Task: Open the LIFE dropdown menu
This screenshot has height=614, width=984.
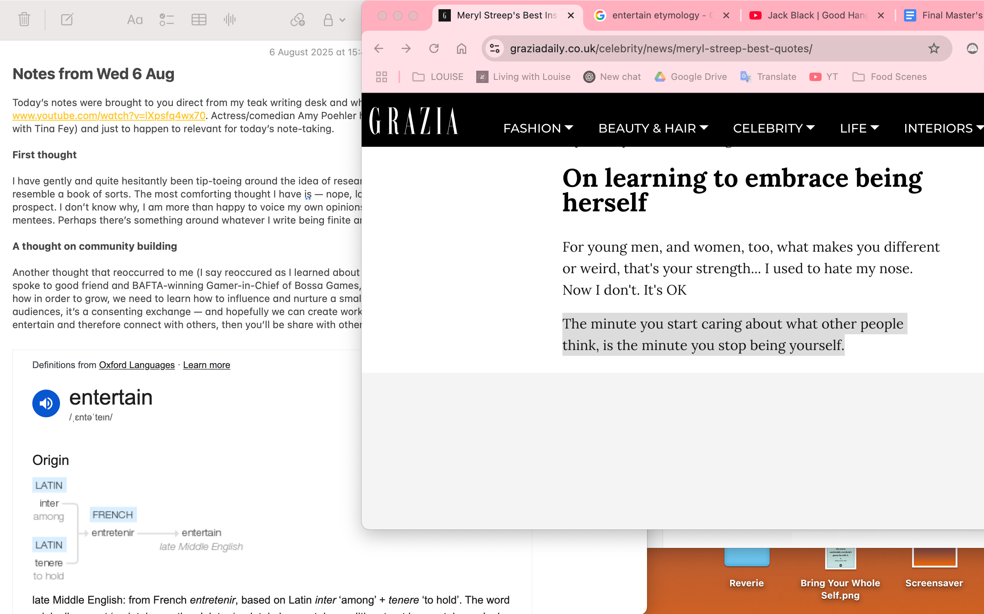Action: [859, 128]
